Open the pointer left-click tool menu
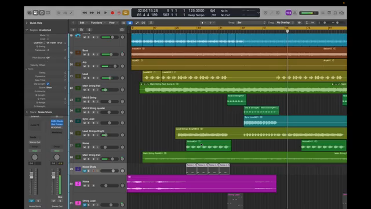Screen dimensions: 371x209 tap(203, 23)
